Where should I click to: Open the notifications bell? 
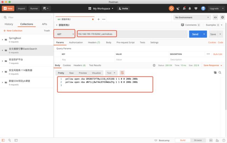(x=190, y=8)
